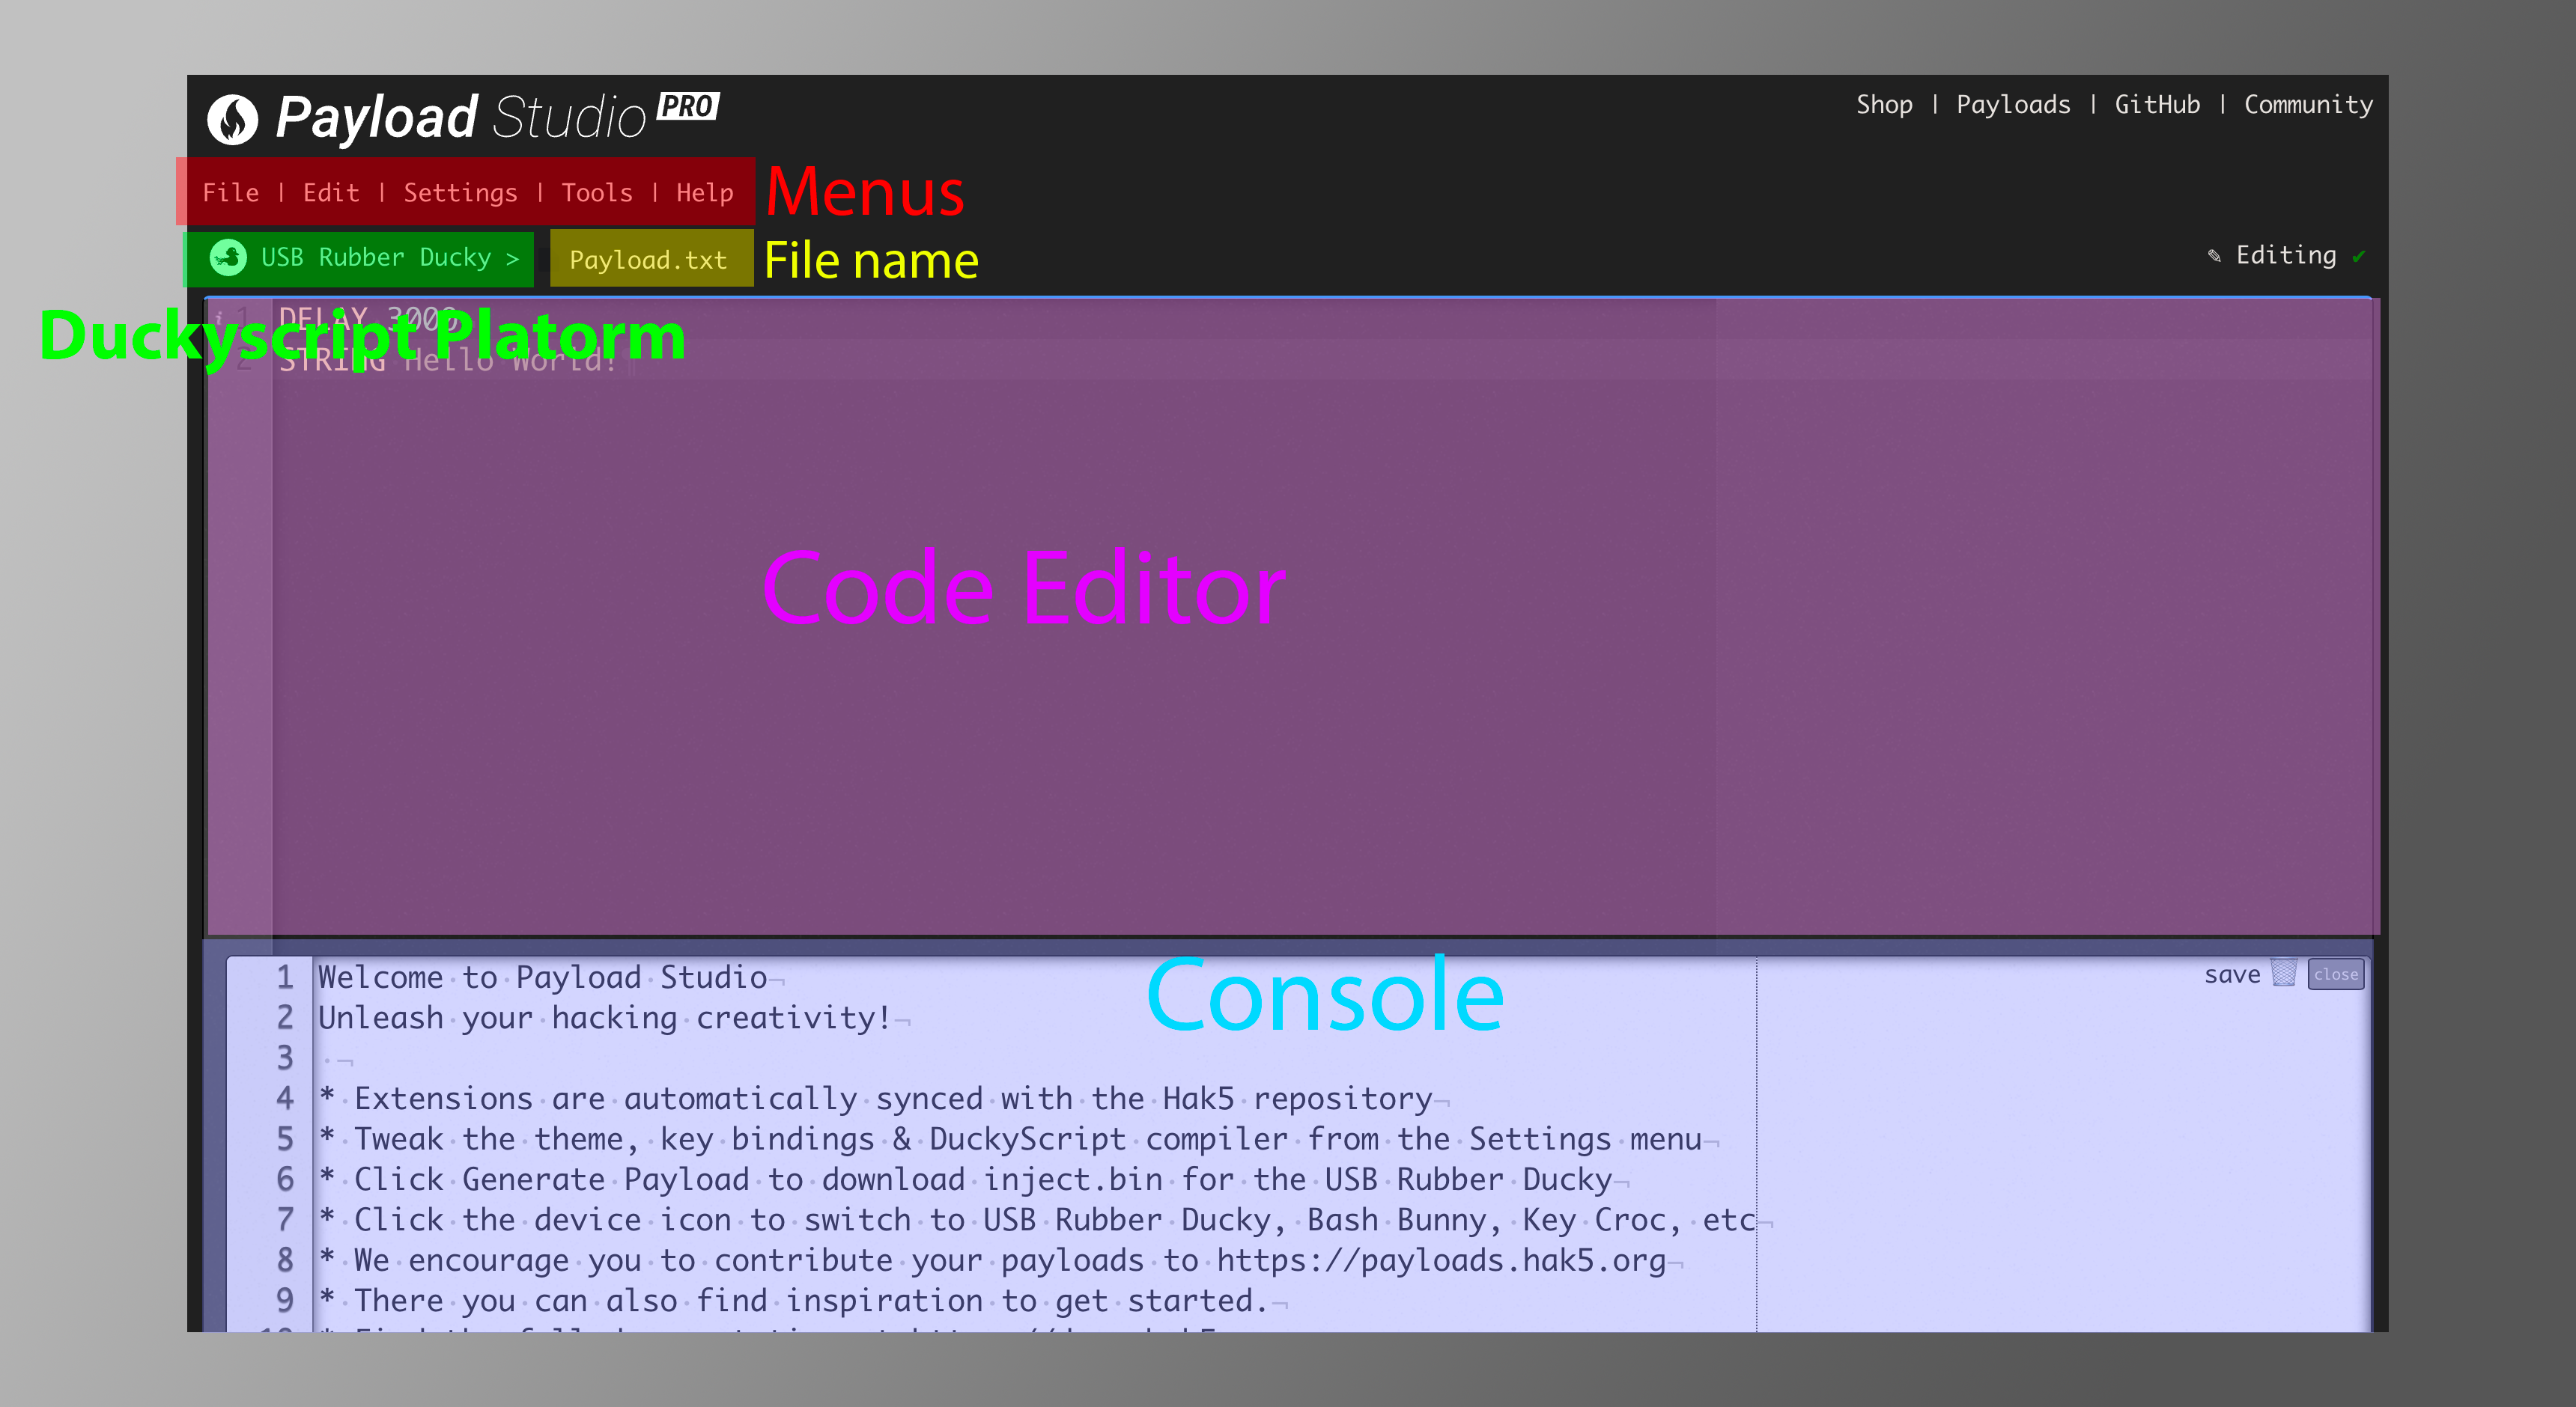Image resolution: width=2576 pixels, height=1407 pixels.
Task: Visit the GitHub link
Action: point(2157,105)
